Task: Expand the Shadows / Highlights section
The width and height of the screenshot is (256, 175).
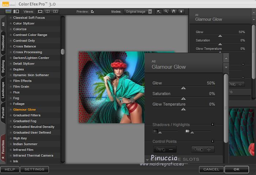Action: pyautogui.click(x=212, y=124)
